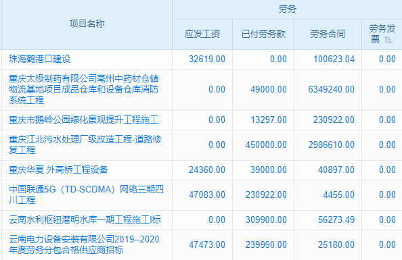Select 0.00 wage in 鹅岭公园 row
402x260 pixels.
click(x=217, y=120)
